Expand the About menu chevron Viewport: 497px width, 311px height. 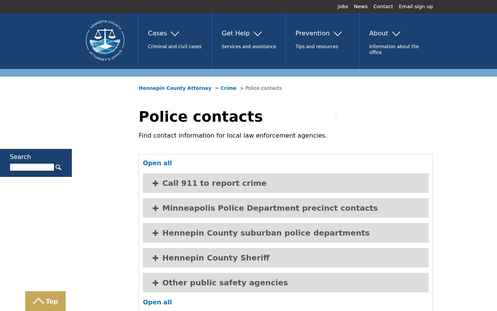click(396, 34)
